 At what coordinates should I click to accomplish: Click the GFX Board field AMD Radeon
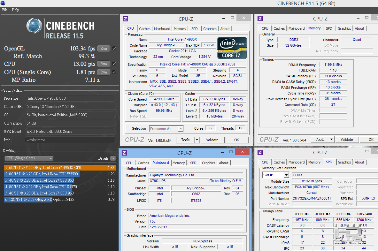(x=70, y=132)
